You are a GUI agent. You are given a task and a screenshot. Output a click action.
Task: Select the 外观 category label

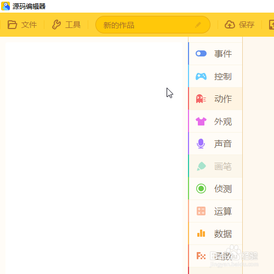pos(223,122)
